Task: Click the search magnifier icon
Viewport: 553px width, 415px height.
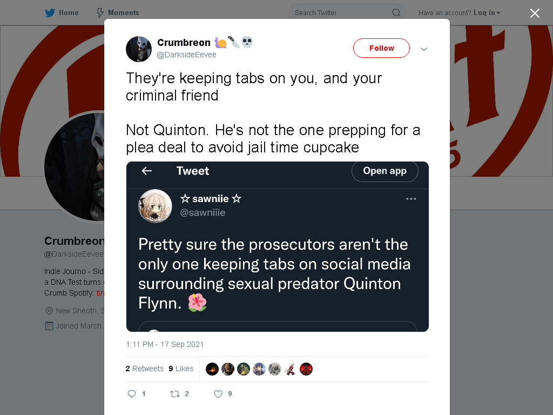Action: tap(396, 13)
